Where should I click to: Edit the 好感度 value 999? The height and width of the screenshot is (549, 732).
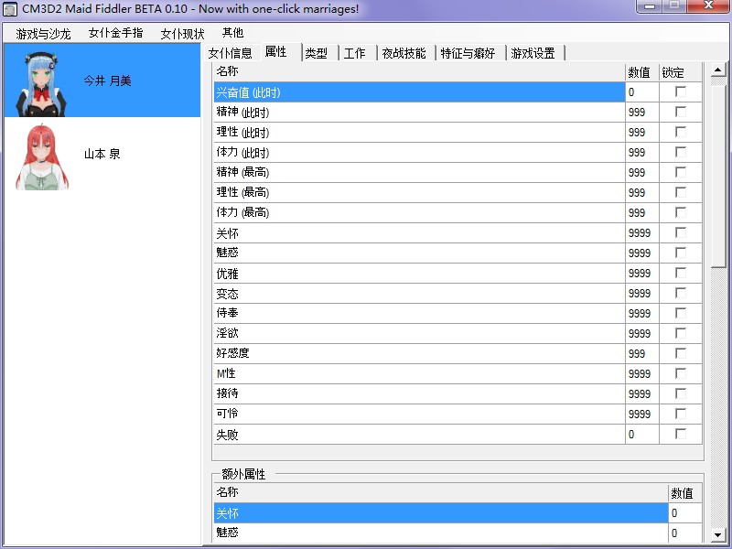pos(642,353)
